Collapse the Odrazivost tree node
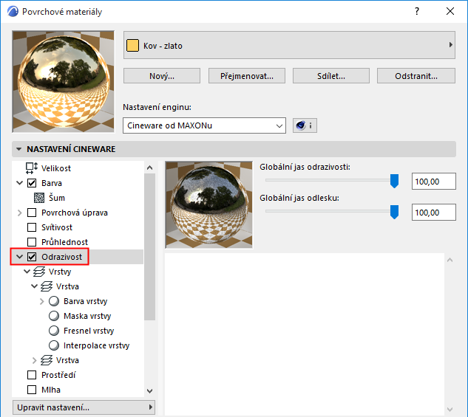This screenshot has height=417, width=468. [x=20, y=257]
